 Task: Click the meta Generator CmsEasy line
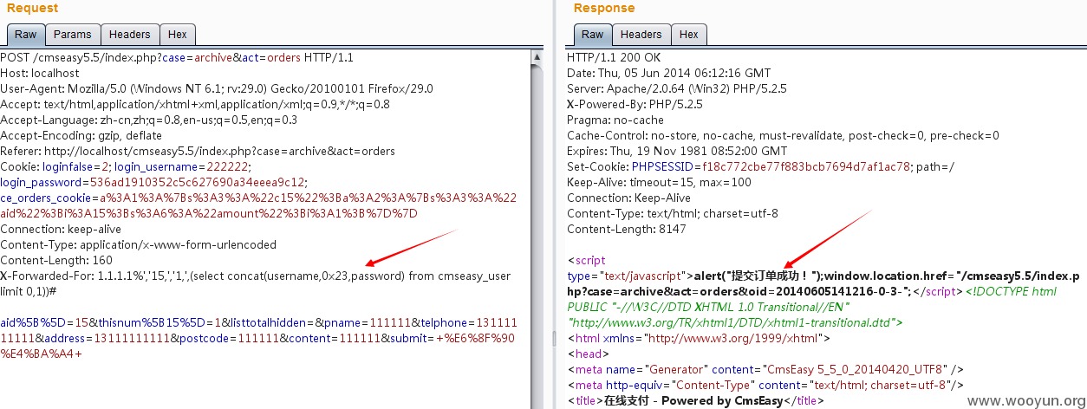(765, 370)
